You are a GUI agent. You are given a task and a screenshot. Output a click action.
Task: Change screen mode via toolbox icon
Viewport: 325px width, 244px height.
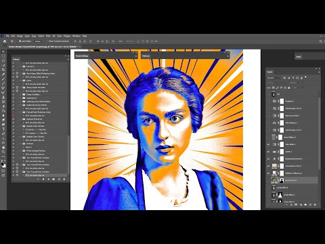coord(3,176)
